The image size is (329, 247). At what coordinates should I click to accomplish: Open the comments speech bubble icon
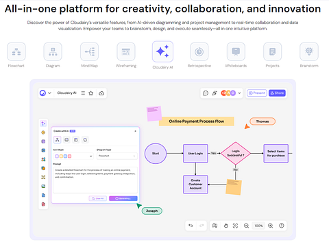tap(206, 93)
